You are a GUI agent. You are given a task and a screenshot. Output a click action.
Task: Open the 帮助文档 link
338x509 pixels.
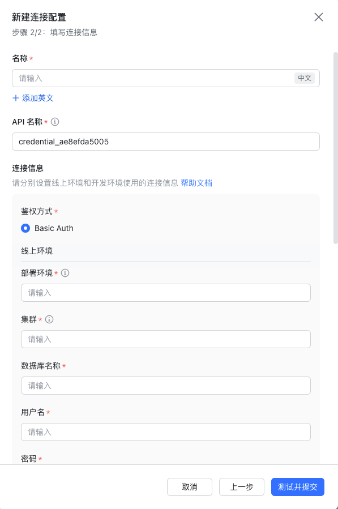point(196,183)
